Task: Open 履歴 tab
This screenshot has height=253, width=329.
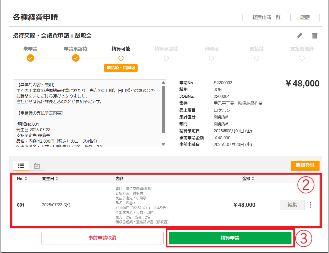Action: tap(305, 18)
